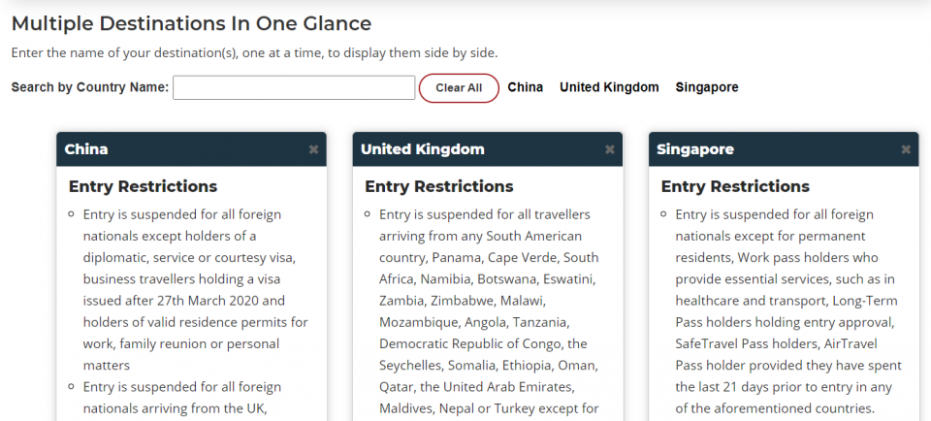The image size is (931, 421).
Task: Select the Singapore tag beside Clear All
Action: click(x=707, y=87)
